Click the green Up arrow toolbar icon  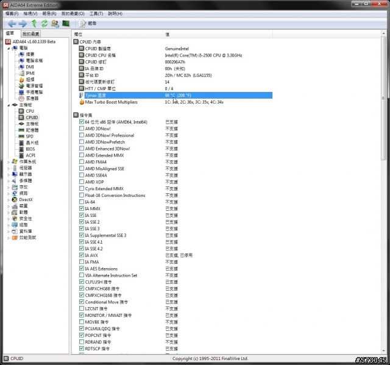34,23
